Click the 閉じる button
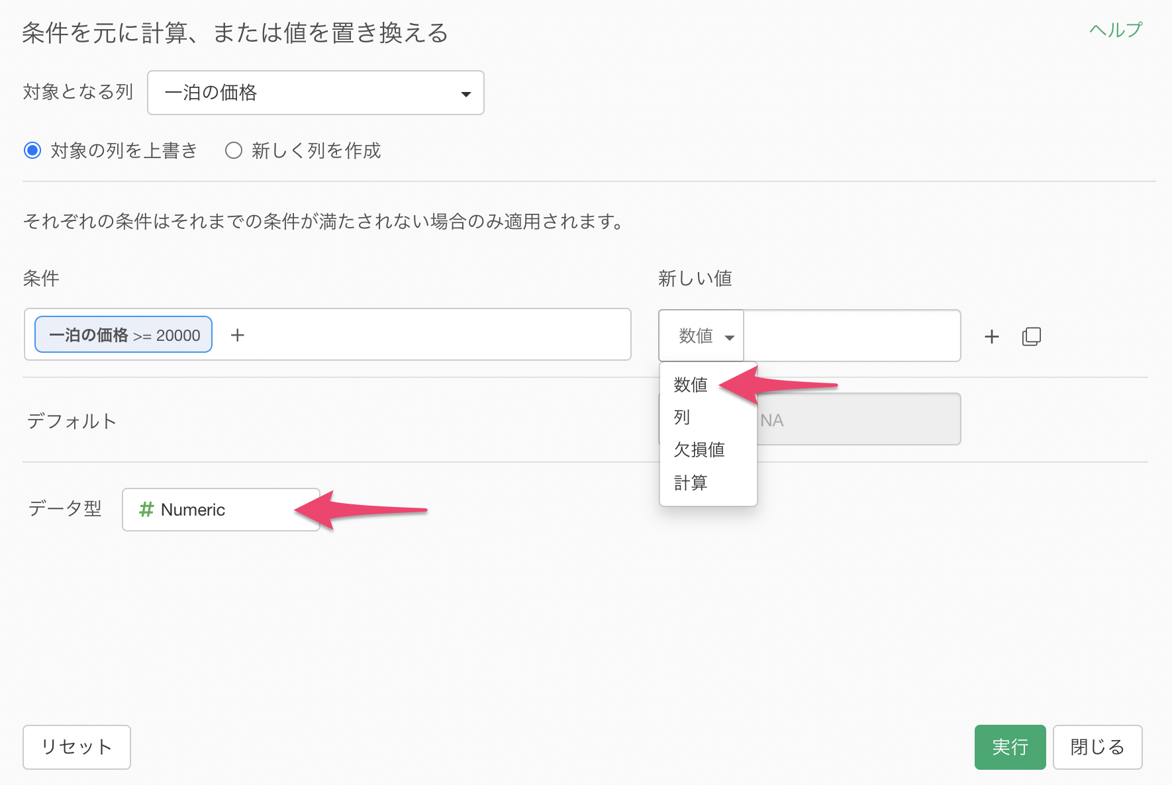 click(1097, 747)
